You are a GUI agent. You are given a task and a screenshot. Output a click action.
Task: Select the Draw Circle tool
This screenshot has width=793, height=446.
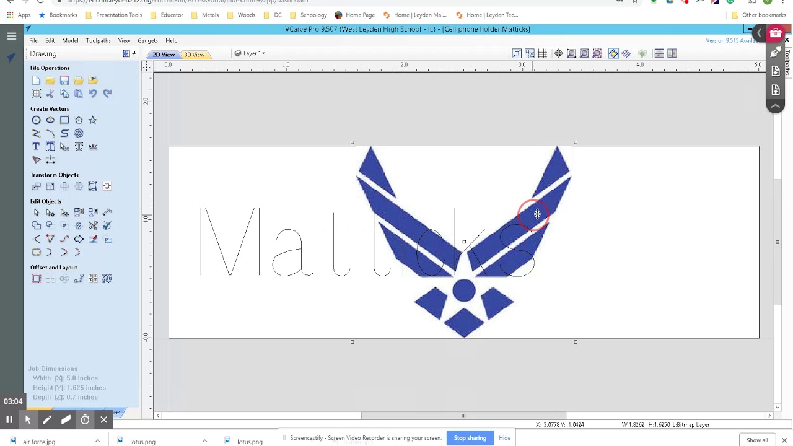click(x=36, y=120)
